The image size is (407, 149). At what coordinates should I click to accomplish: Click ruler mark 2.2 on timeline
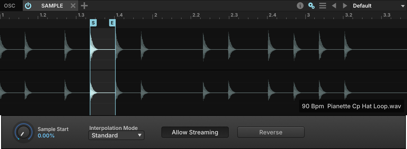[x=196, y=15]
